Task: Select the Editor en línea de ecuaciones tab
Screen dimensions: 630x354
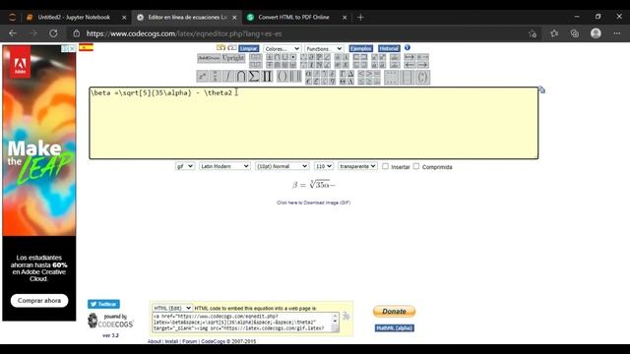Action: coord(187,18)
